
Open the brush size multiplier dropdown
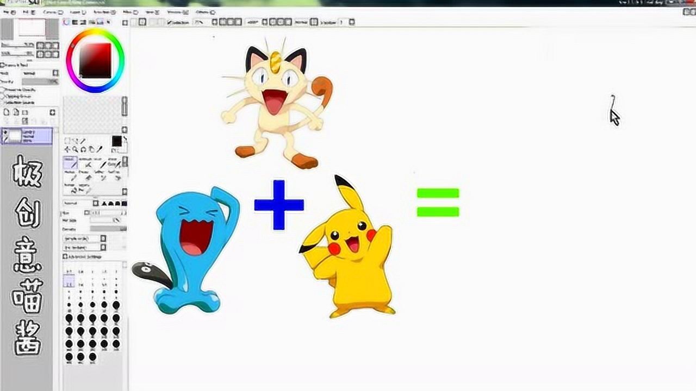[87, 213]
